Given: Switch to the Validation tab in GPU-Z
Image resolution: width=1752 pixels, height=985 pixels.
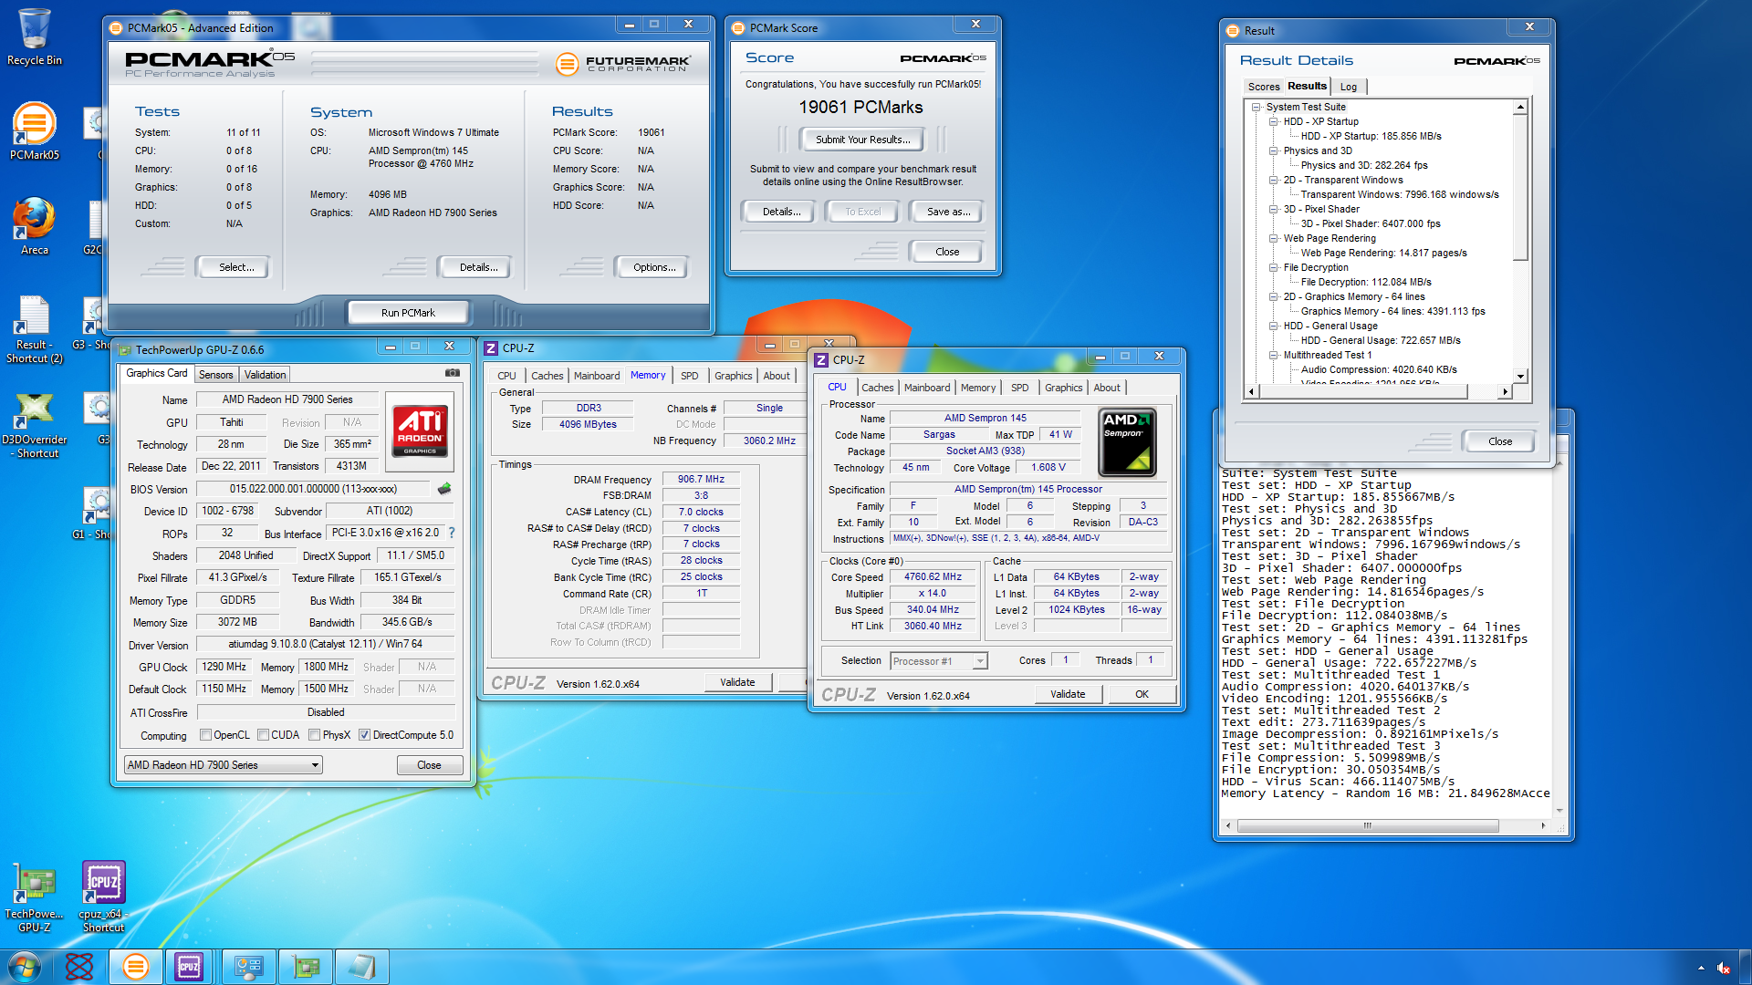Looking at the screenshot, I should coord(266,375).
